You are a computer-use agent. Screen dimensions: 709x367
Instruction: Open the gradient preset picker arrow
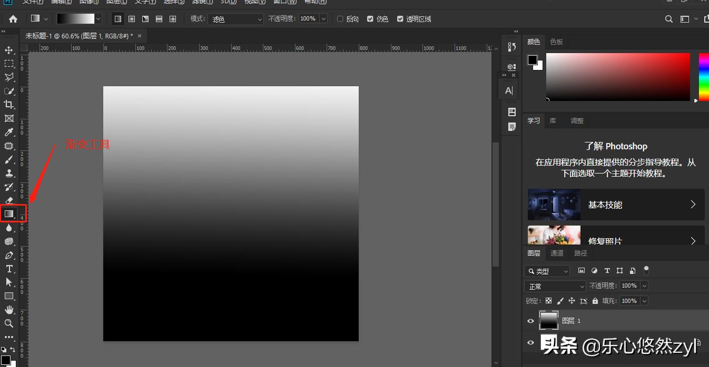[98, 19]
